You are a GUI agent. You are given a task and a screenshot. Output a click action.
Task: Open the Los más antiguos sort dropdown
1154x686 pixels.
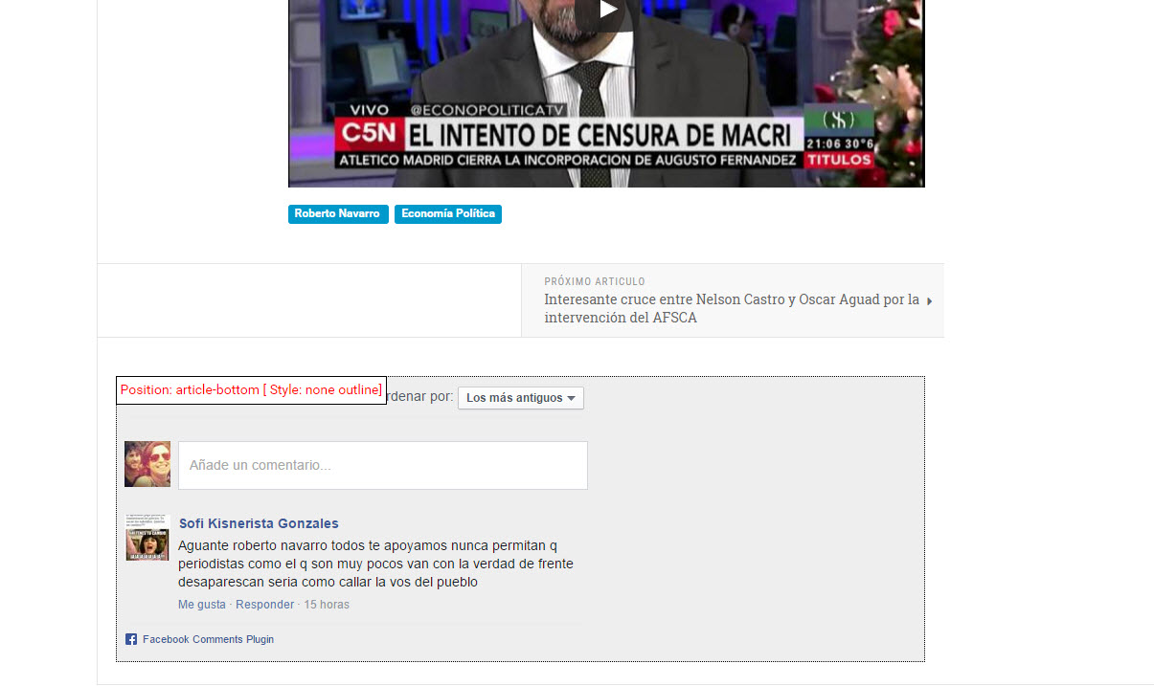[521, 398]
